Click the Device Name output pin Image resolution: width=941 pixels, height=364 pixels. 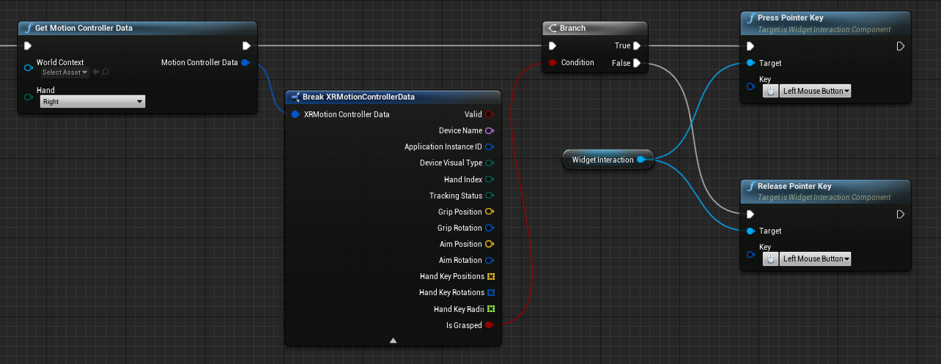coord(490,130)
